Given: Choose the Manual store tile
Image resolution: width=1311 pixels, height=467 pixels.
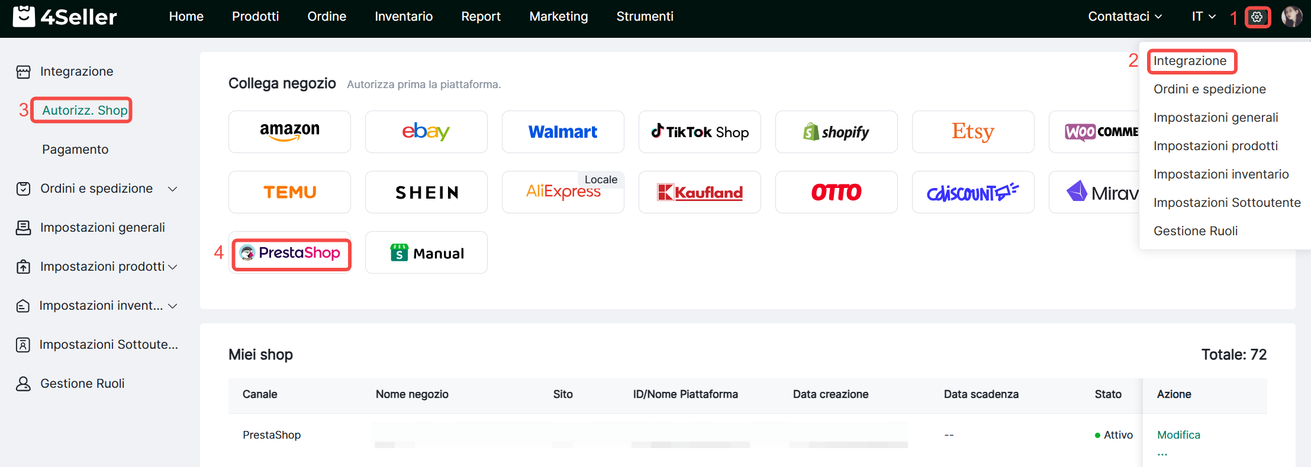Looking at the screenshot, I should 426,253.
